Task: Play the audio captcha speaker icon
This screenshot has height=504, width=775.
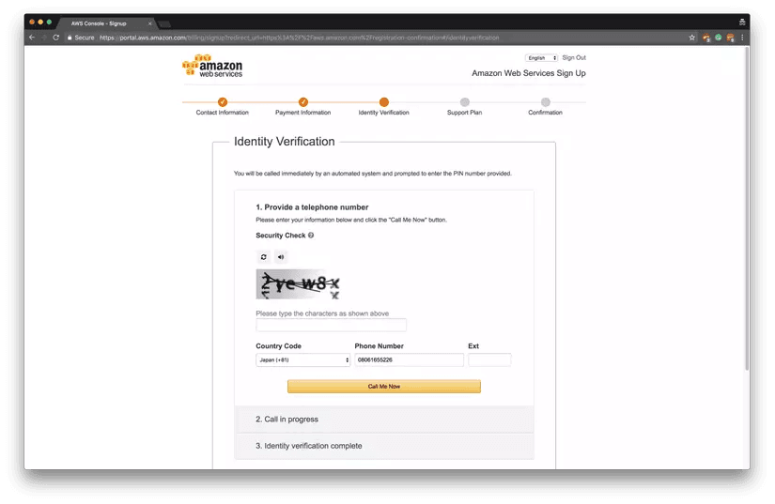Action: click(x=281, y=256)
